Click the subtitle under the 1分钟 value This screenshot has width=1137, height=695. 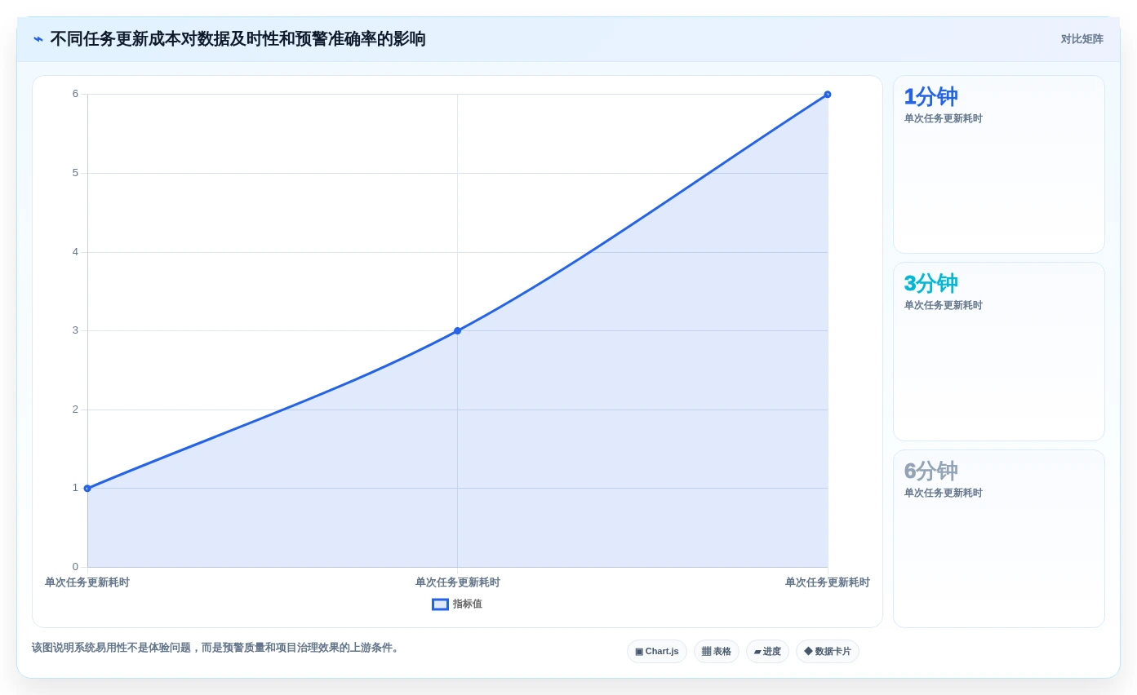pyautogui.click(x=943, y=118)
